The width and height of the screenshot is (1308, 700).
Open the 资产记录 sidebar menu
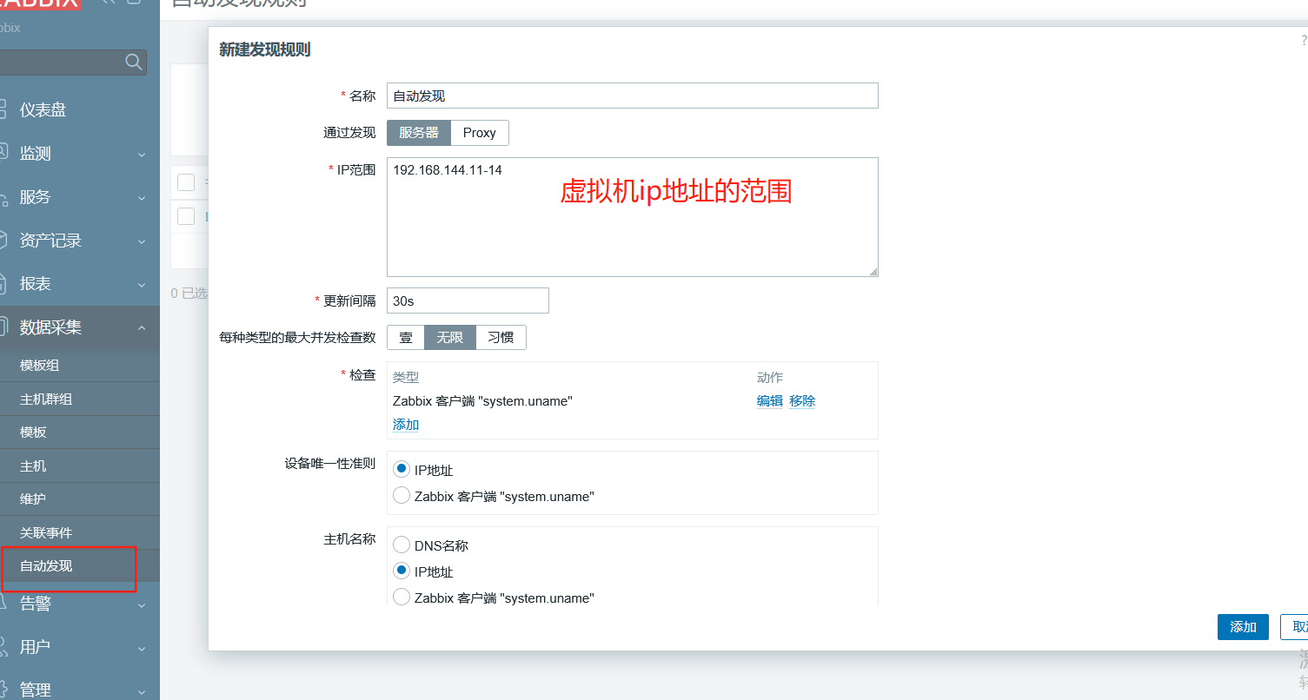pyautogui.click(x=50, y=241)
